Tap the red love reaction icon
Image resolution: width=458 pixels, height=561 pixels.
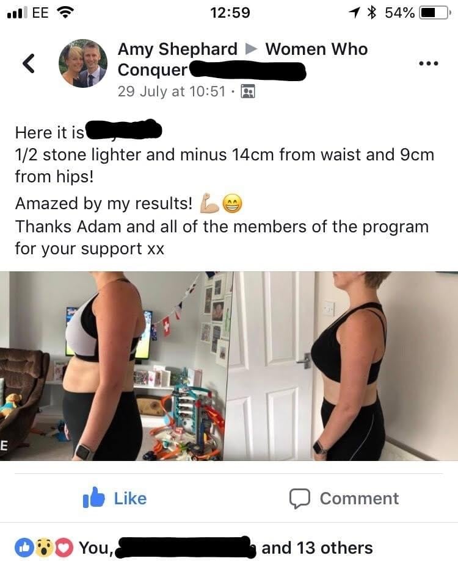click(x=65, y=548)
